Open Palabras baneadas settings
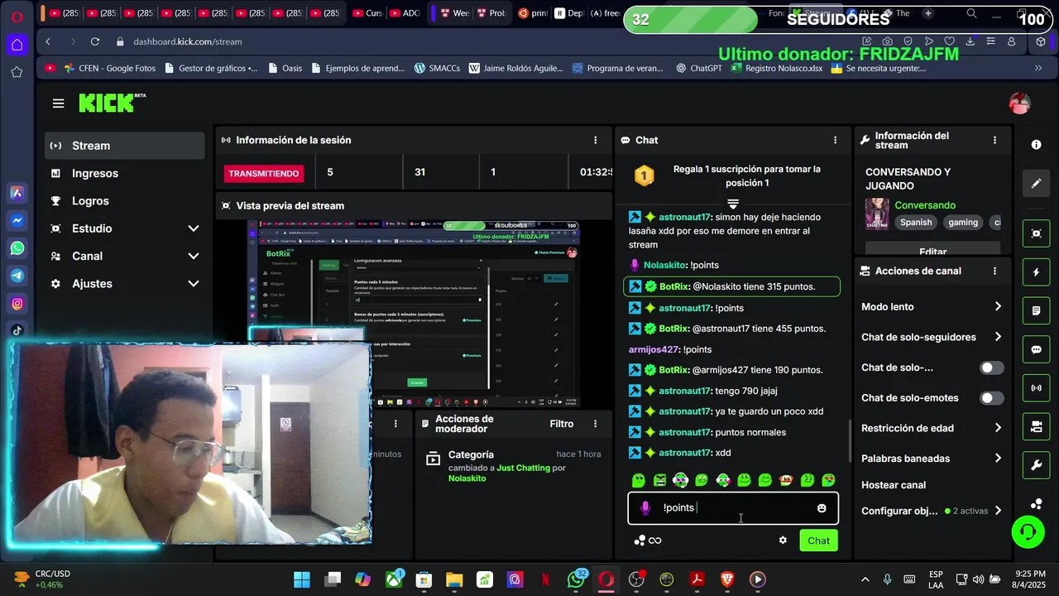The width and height of the screenshot is (1059, 596). pos(932,459)
